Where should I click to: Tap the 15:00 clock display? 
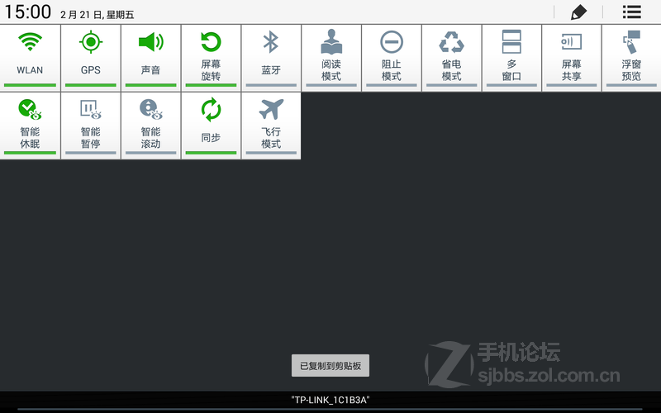click(x=28, y=12)
